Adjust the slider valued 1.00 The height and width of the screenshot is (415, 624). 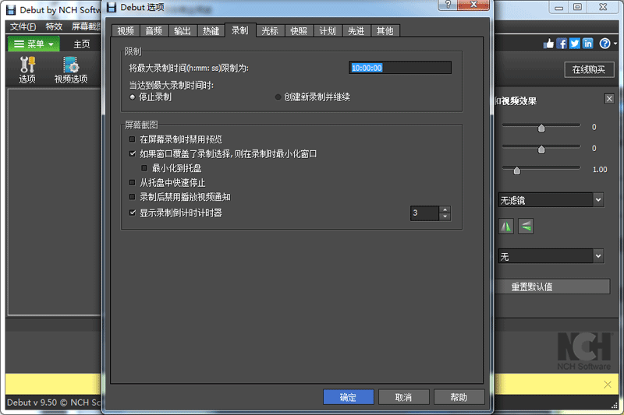coord(517,171)
